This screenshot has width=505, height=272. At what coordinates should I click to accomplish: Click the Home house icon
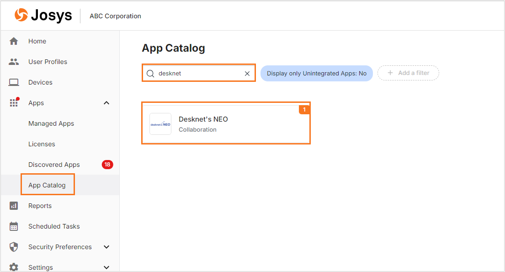pos(14,41)
